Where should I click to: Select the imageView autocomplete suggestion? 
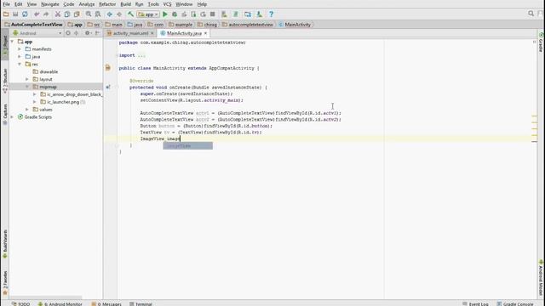tap(187, 145)
